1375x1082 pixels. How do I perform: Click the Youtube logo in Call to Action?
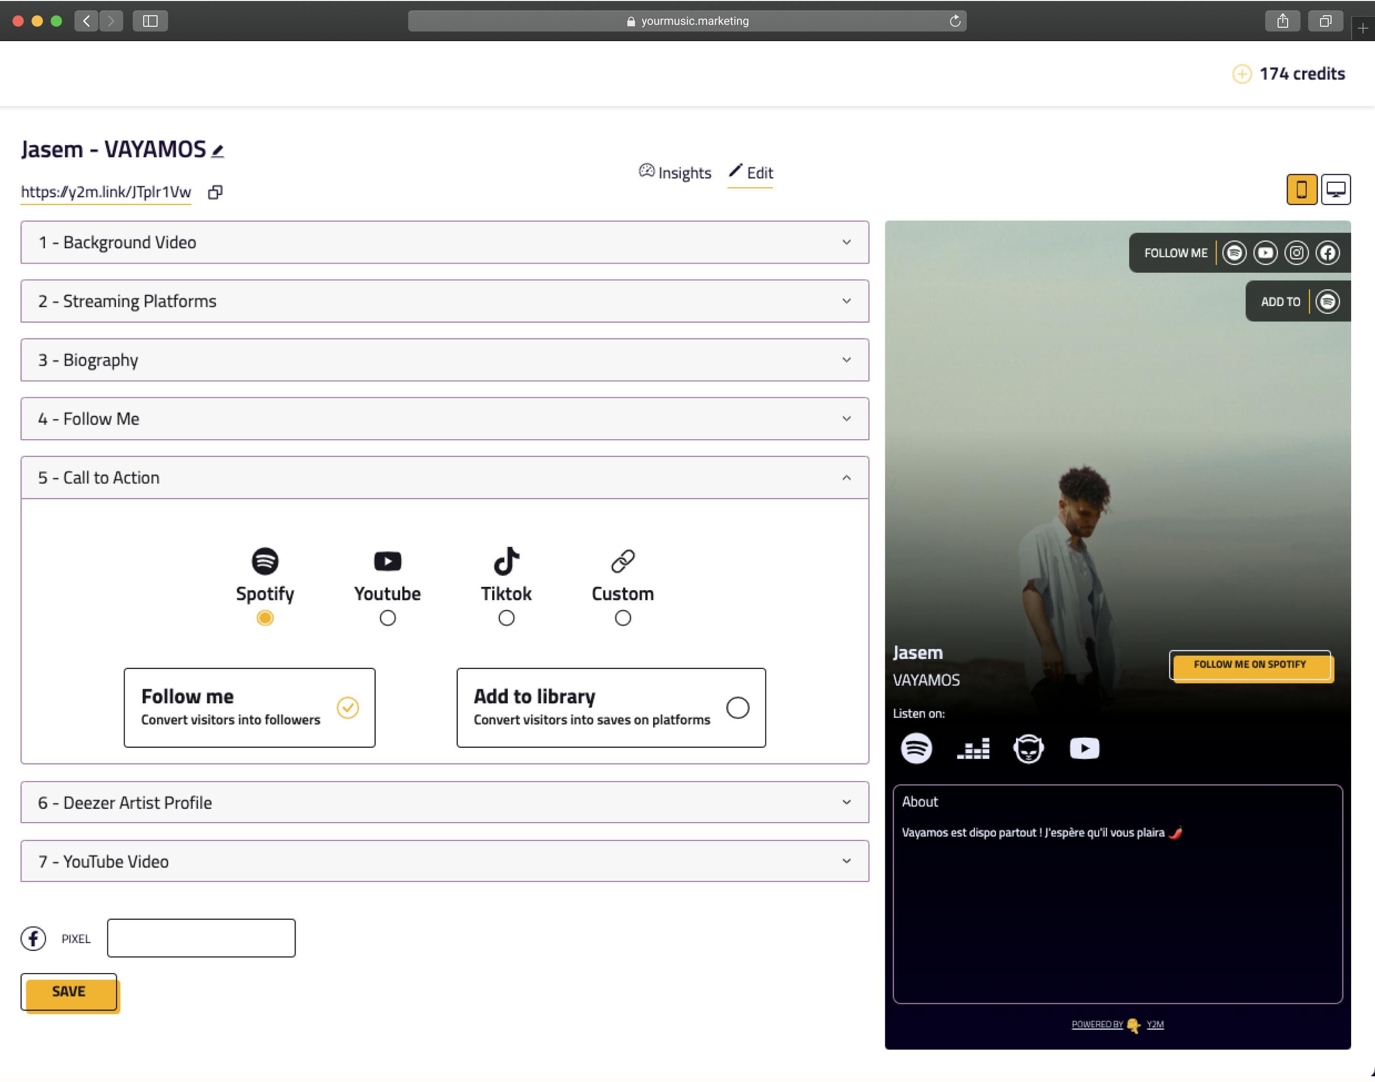click(387, 561)
